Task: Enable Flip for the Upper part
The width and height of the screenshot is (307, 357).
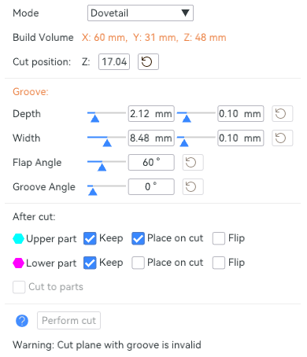Action: point(219,238)
